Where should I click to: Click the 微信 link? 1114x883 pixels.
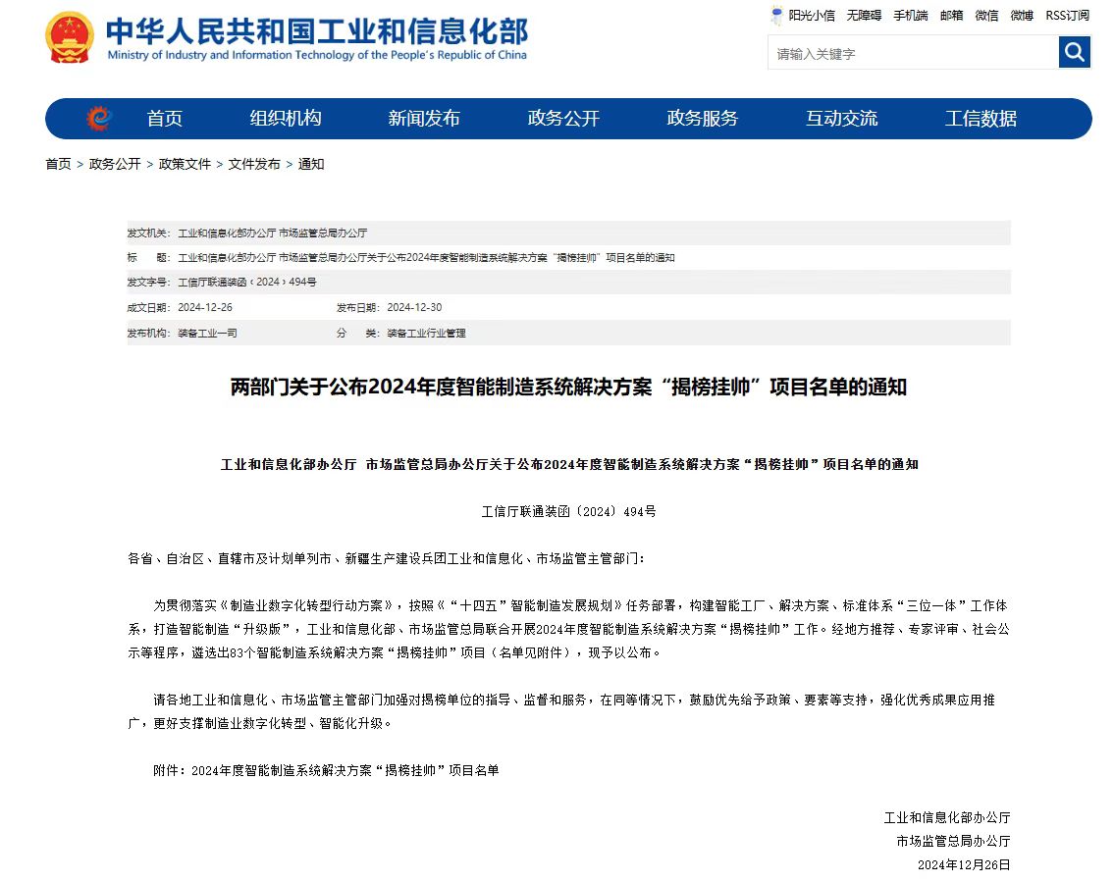pos(986,16)
